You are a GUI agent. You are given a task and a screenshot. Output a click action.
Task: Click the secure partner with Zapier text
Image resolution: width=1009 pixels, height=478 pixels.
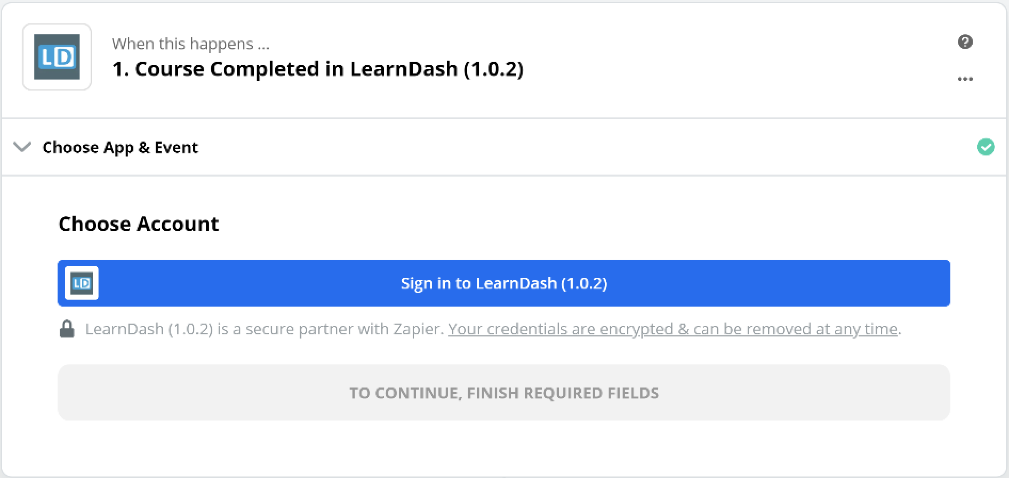point(264,329)
